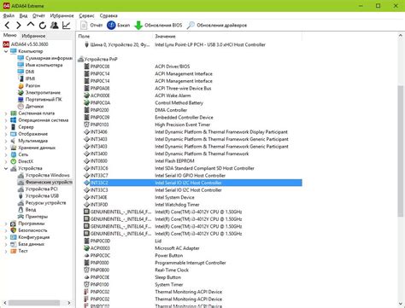Click the Бэкап toolbar button
Screen dimensions: 405x308
pos(118,26)
